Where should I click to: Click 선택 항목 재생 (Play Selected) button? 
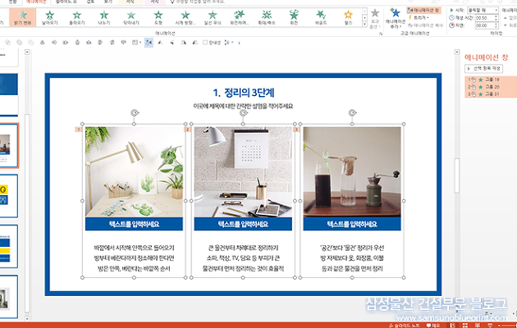point(483,69)
